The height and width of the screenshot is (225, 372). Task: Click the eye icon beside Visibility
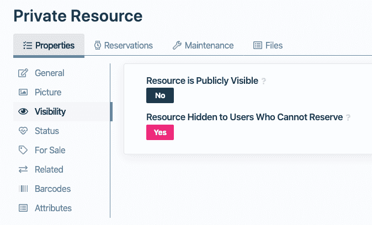tap(23, 111)
